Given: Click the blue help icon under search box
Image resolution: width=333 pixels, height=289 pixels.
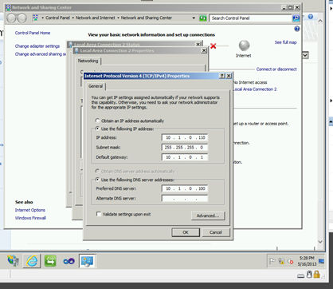Looking at the screenshot, I should coord(297,29).
